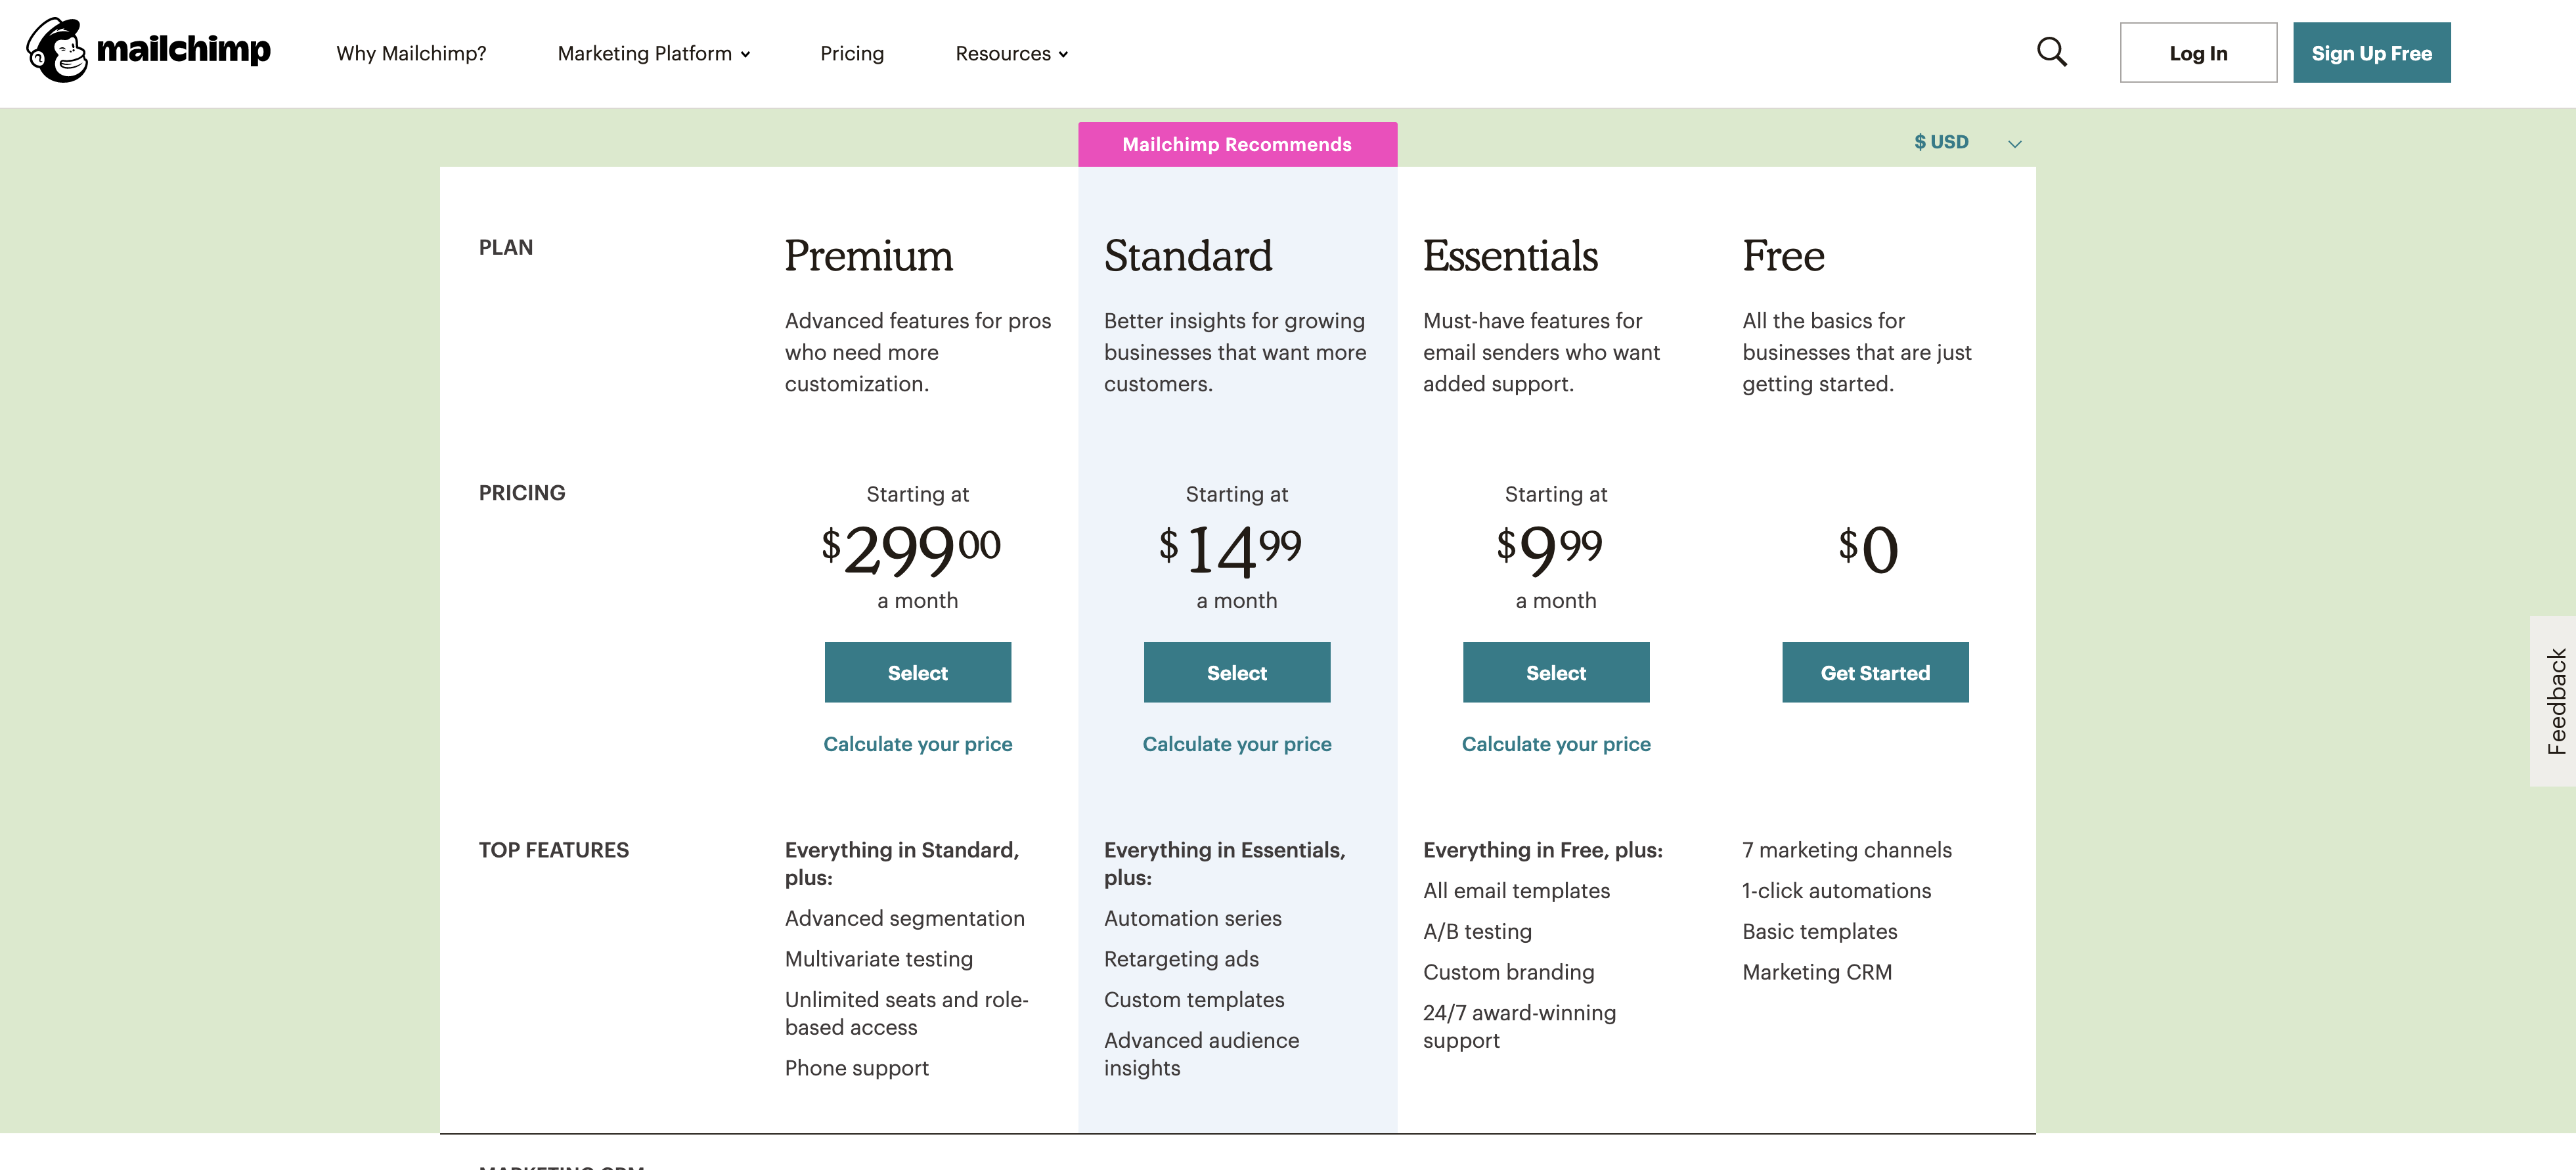Go to the Pricing page
2576x1170 pixels.
click(852, 54)
